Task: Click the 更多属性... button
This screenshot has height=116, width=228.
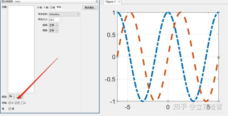Action: [90, 8]
